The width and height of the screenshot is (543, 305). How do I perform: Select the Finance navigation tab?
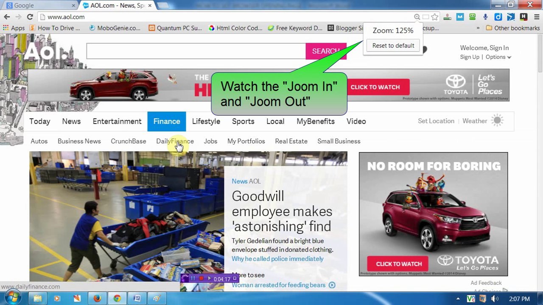point(167,122)
